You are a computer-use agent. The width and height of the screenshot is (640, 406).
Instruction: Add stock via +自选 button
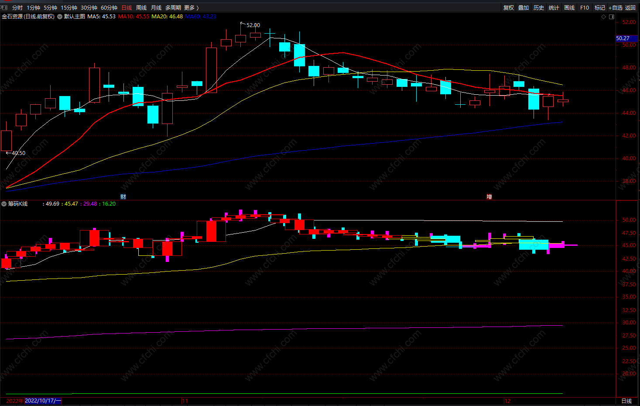point(616,7)
